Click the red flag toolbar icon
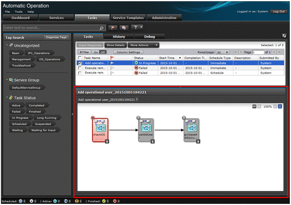 click(x=113, y=28)
